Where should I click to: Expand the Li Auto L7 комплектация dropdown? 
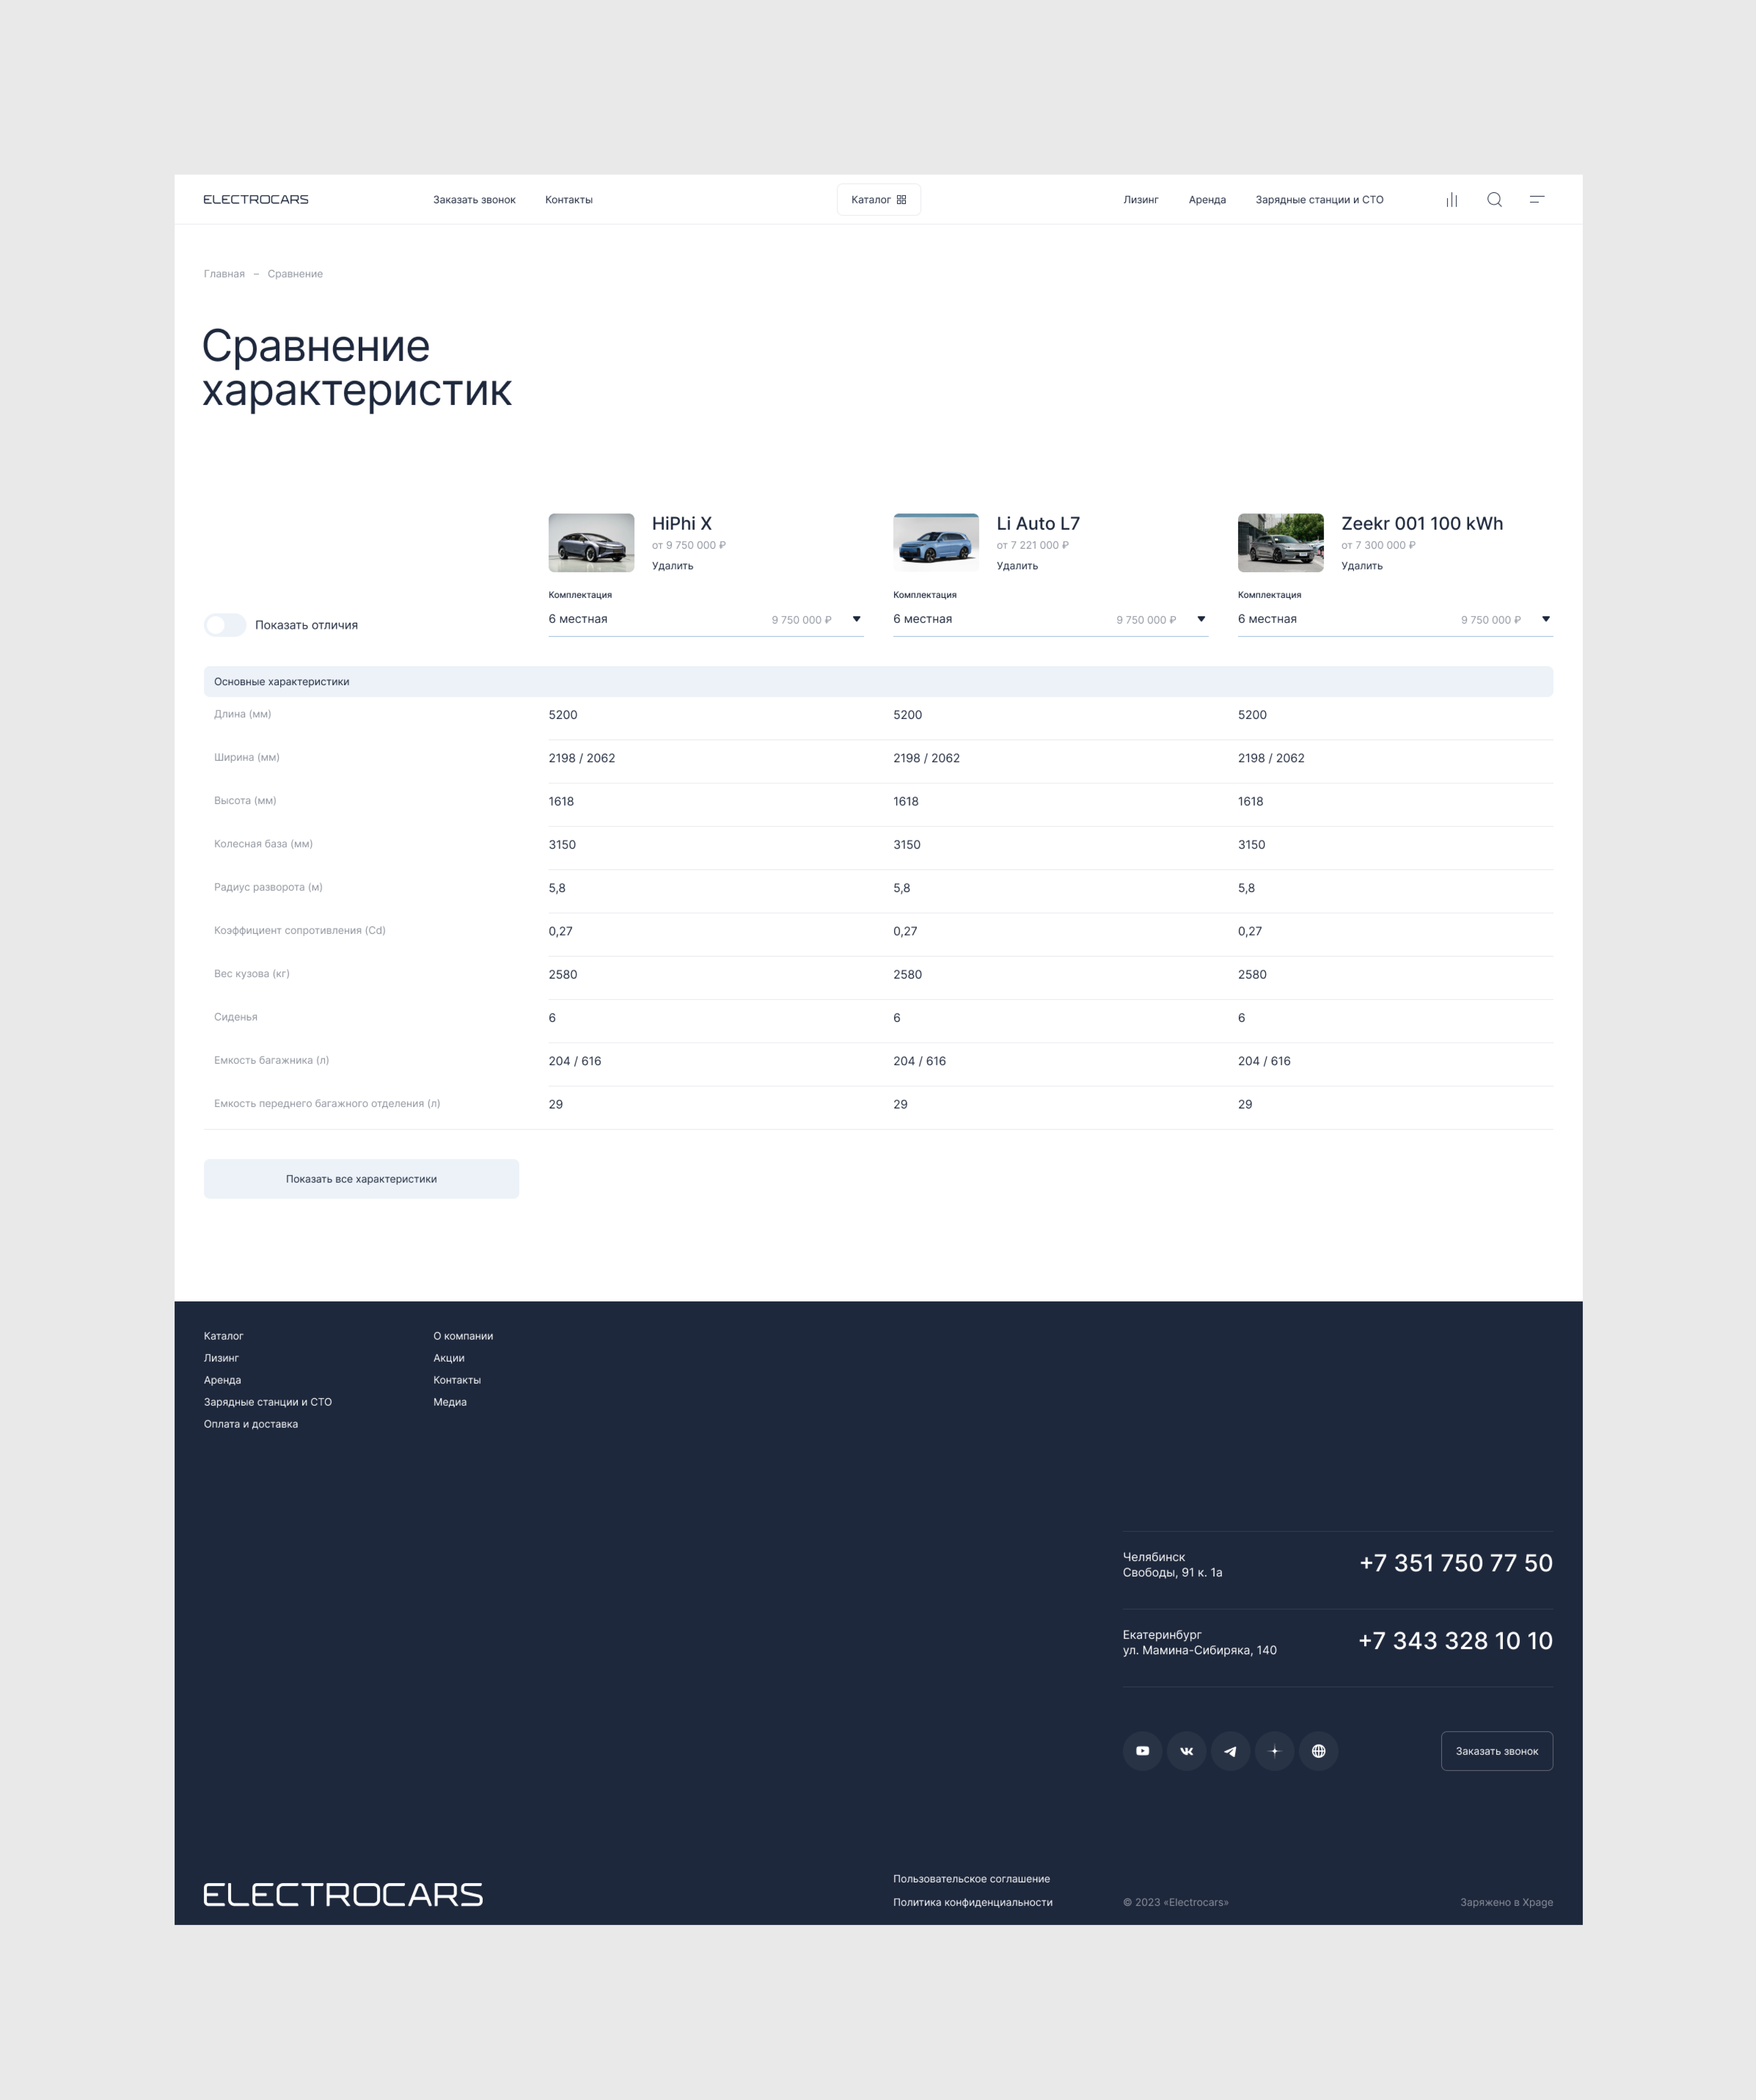tap(1050, 620)
